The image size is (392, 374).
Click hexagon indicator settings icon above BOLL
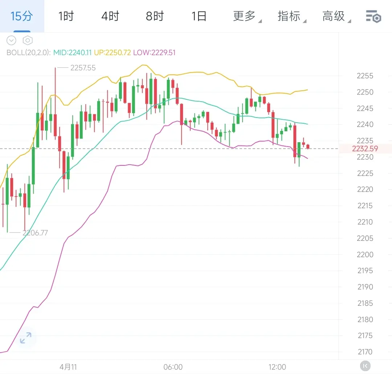(x=28, y=40)
